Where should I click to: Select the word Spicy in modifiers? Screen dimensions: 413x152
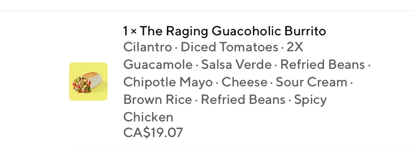pos(310,100)
